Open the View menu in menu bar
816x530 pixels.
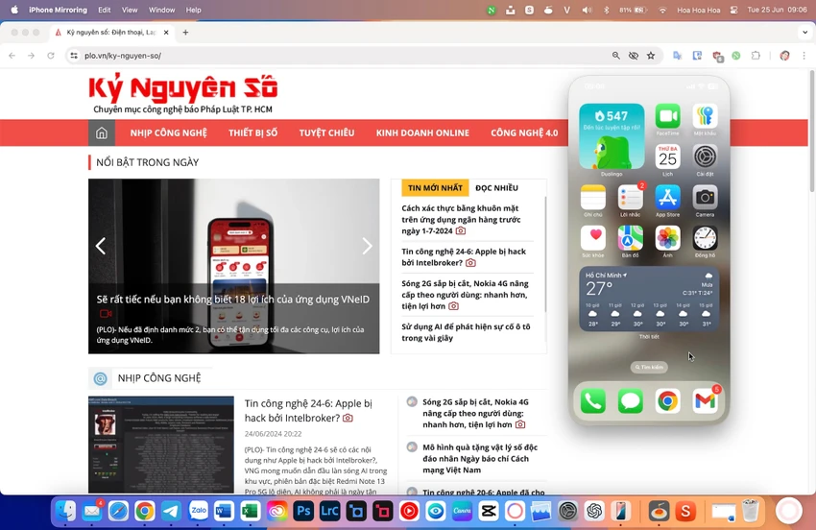tap(130, 10)
